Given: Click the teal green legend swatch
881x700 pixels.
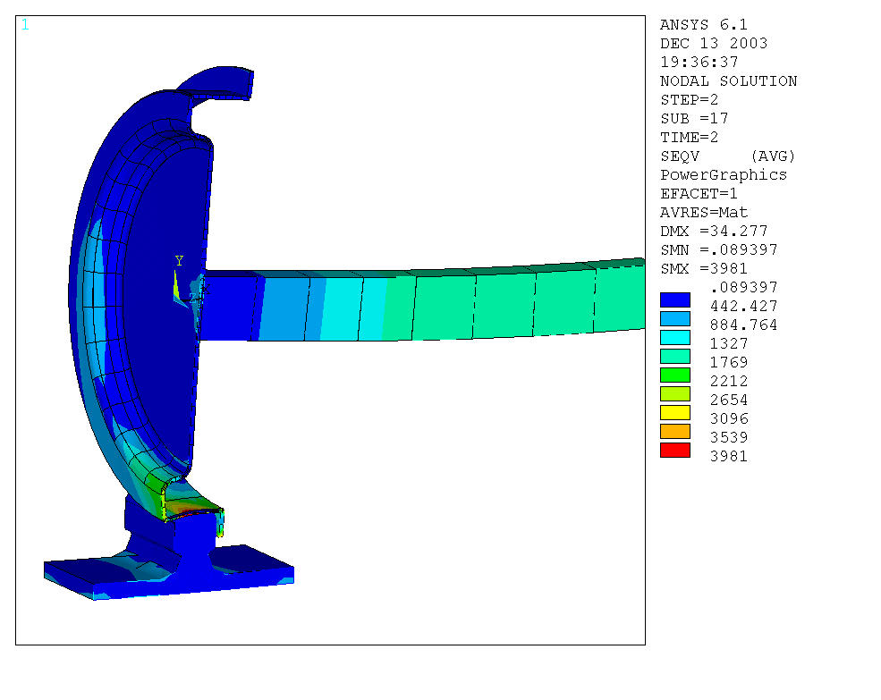Looking at the screenshot, I should click(674, 356).
